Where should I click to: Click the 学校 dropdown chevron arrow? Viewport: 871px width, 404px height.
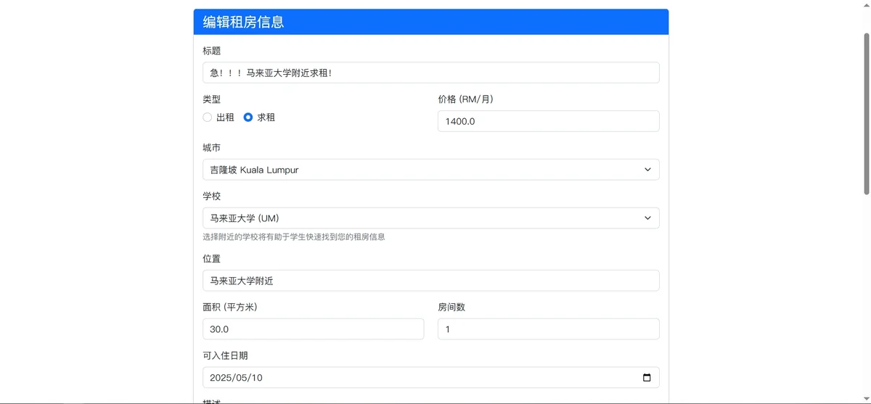[647, 218]
